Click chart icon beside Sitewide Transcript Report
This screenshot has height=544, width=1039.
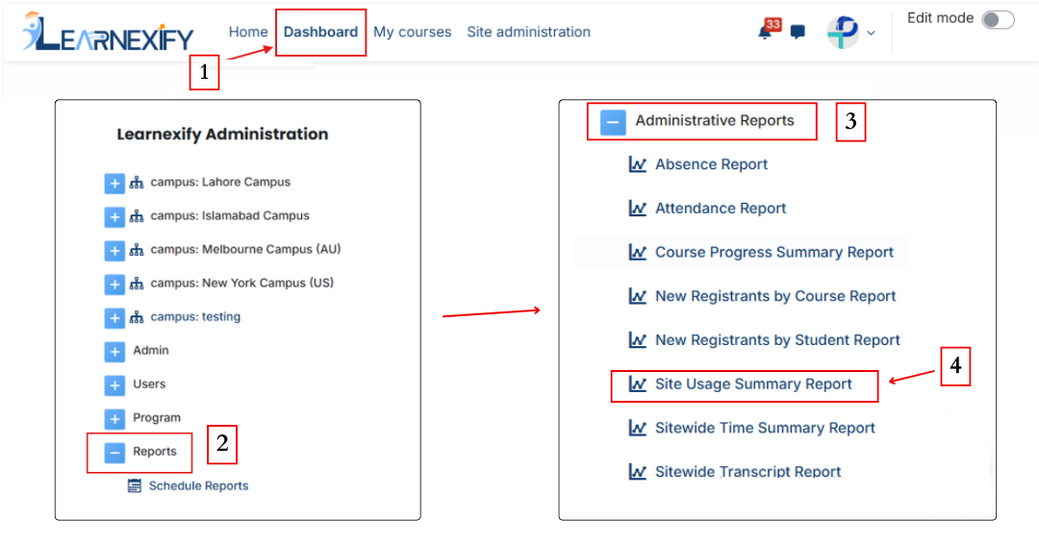[638, 472]
